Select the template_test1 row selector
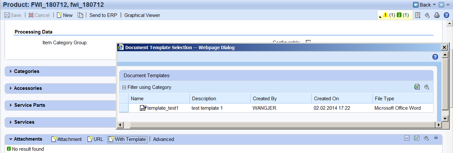Screen dimensions: 453x153 point(124,108)
